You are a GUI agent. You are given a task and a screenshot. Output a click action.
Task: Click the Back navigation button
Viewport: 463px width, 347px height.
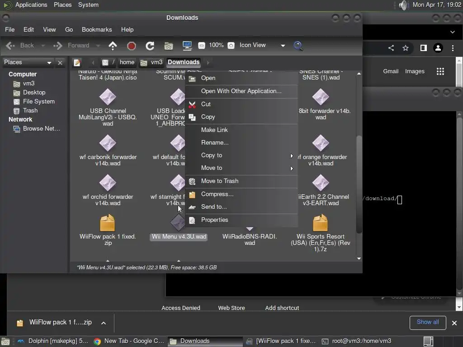click(20, 46)
